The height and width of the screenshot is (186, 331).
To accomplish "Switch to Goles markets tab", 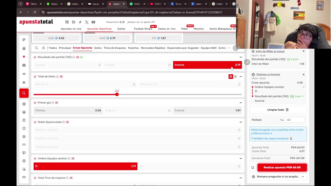I will (x=98, y=48).
